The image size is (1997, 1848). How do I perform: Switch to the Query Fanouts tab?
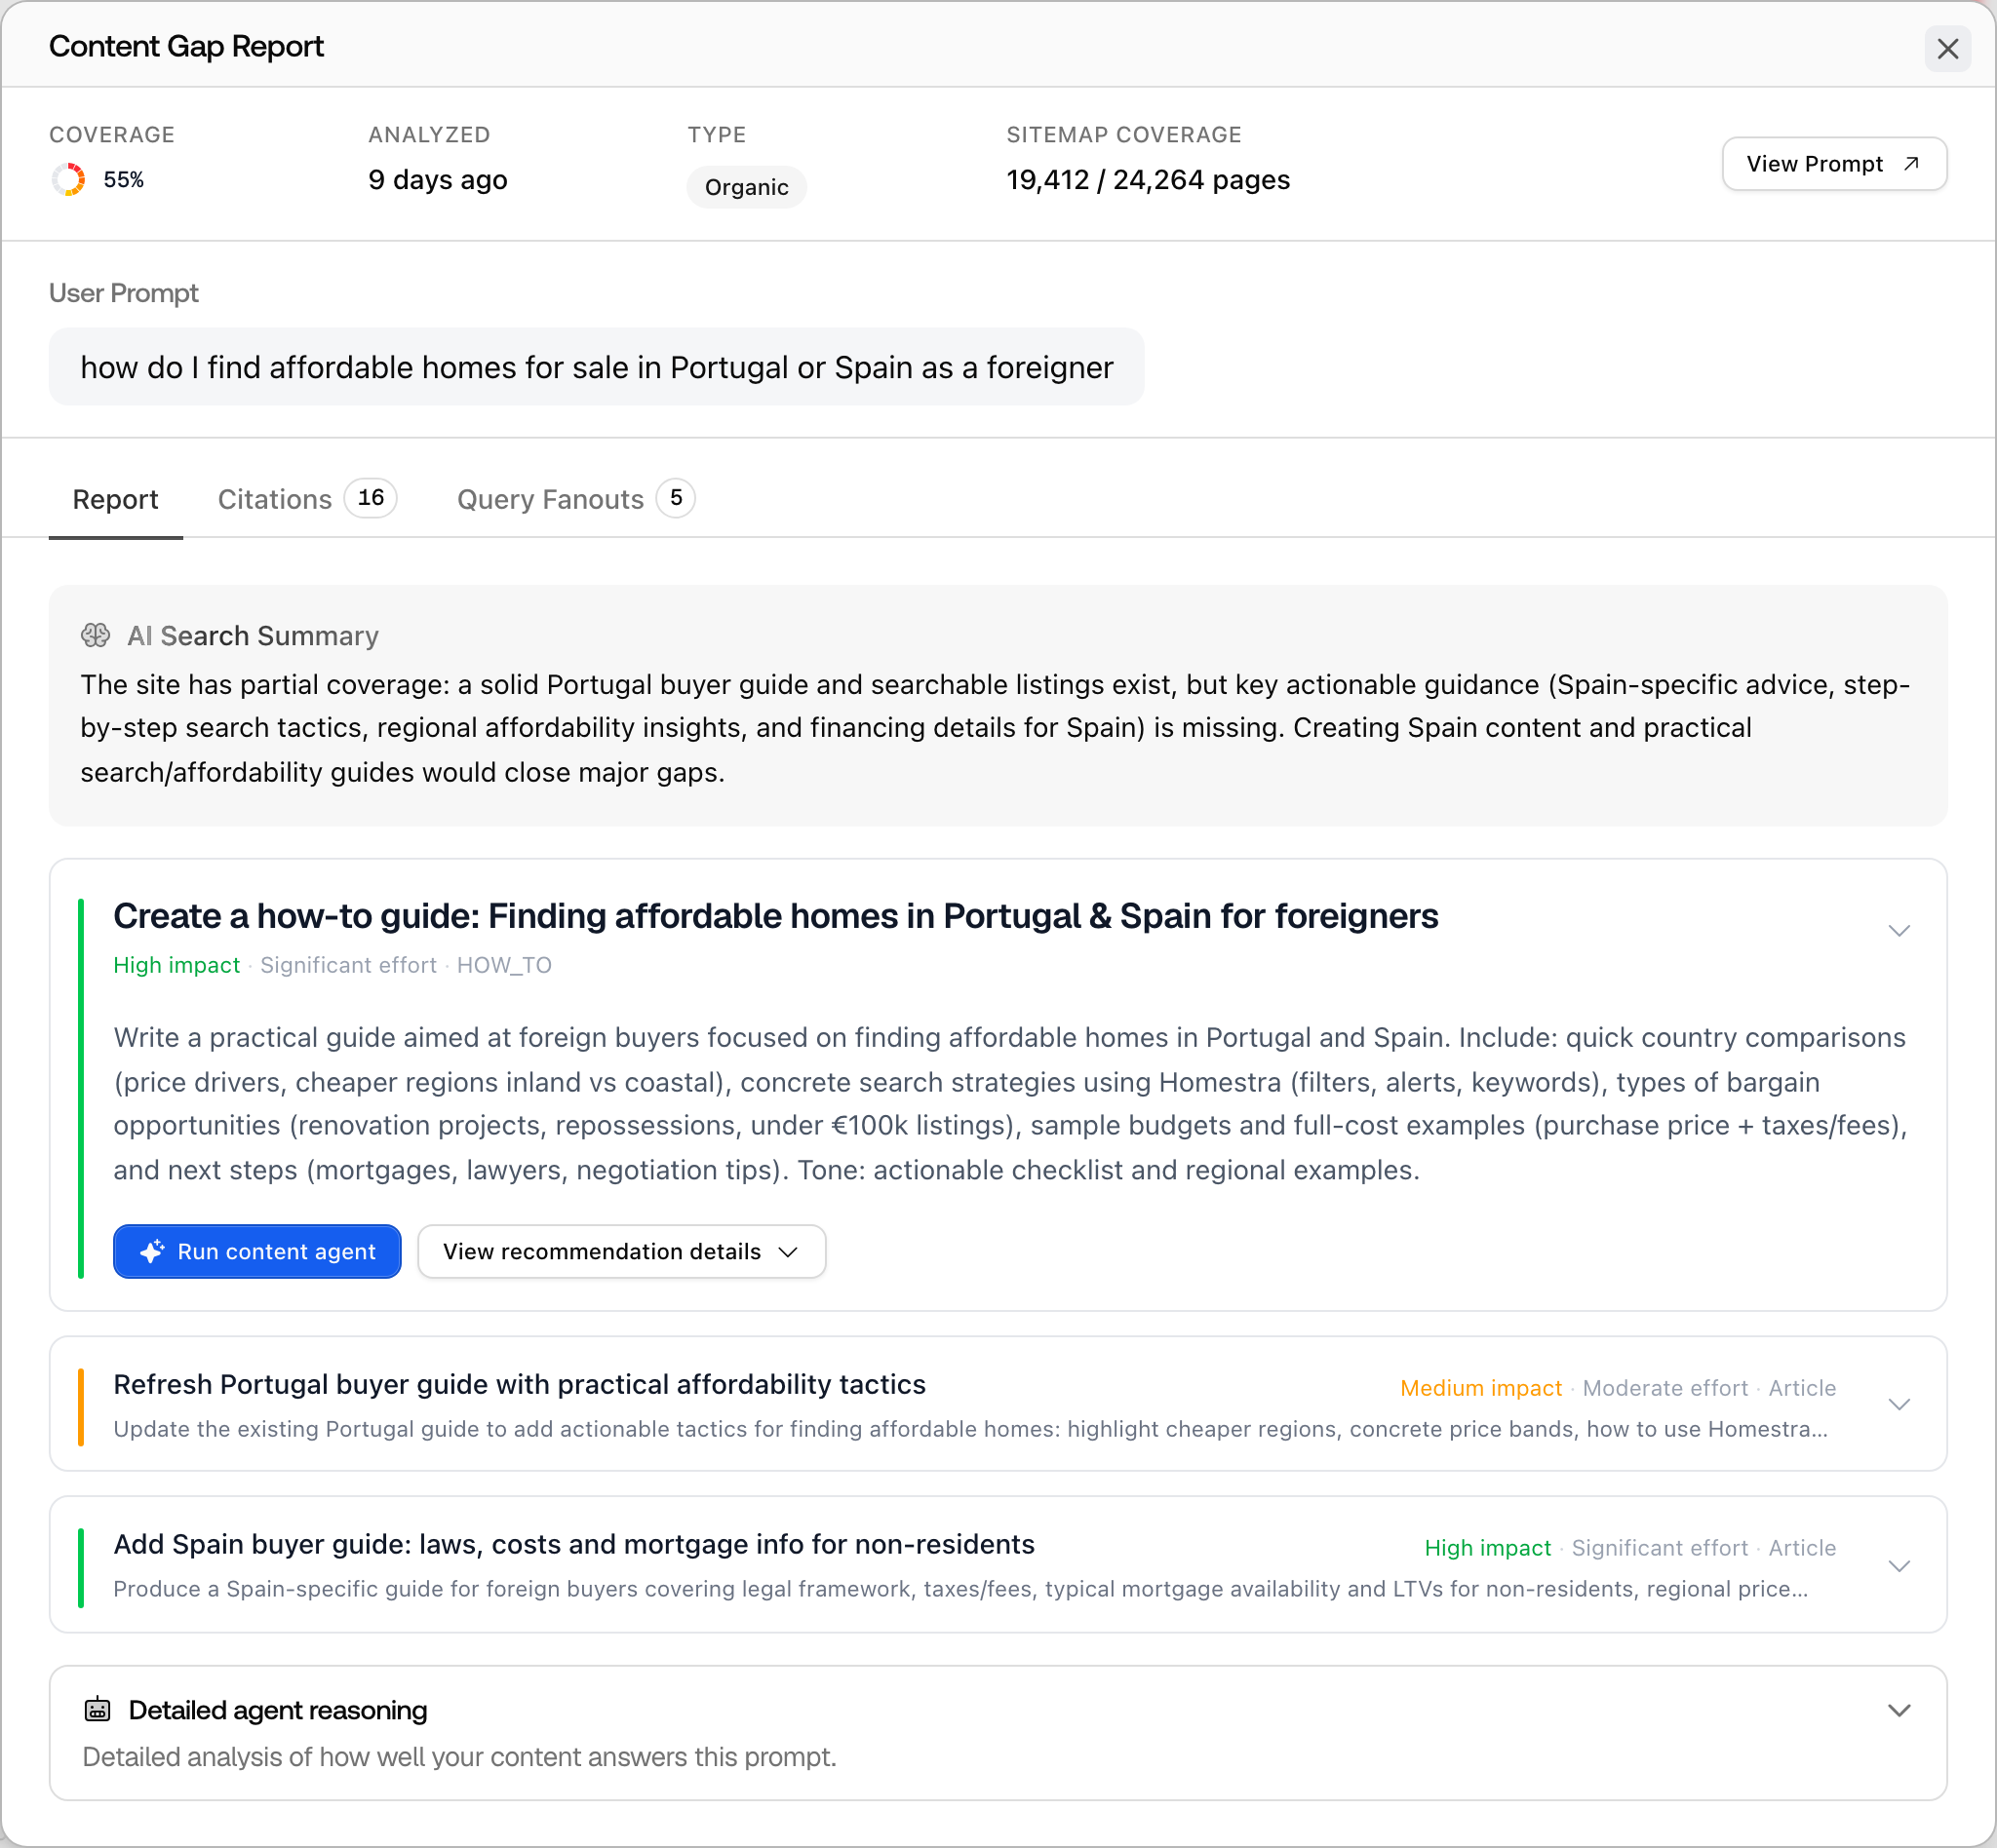[x=575, y=499]
